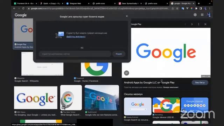Reload the current page
Image resolution: width=224 pixels, height=126 pixels.
pyautogui.click(x=23, y=8)
